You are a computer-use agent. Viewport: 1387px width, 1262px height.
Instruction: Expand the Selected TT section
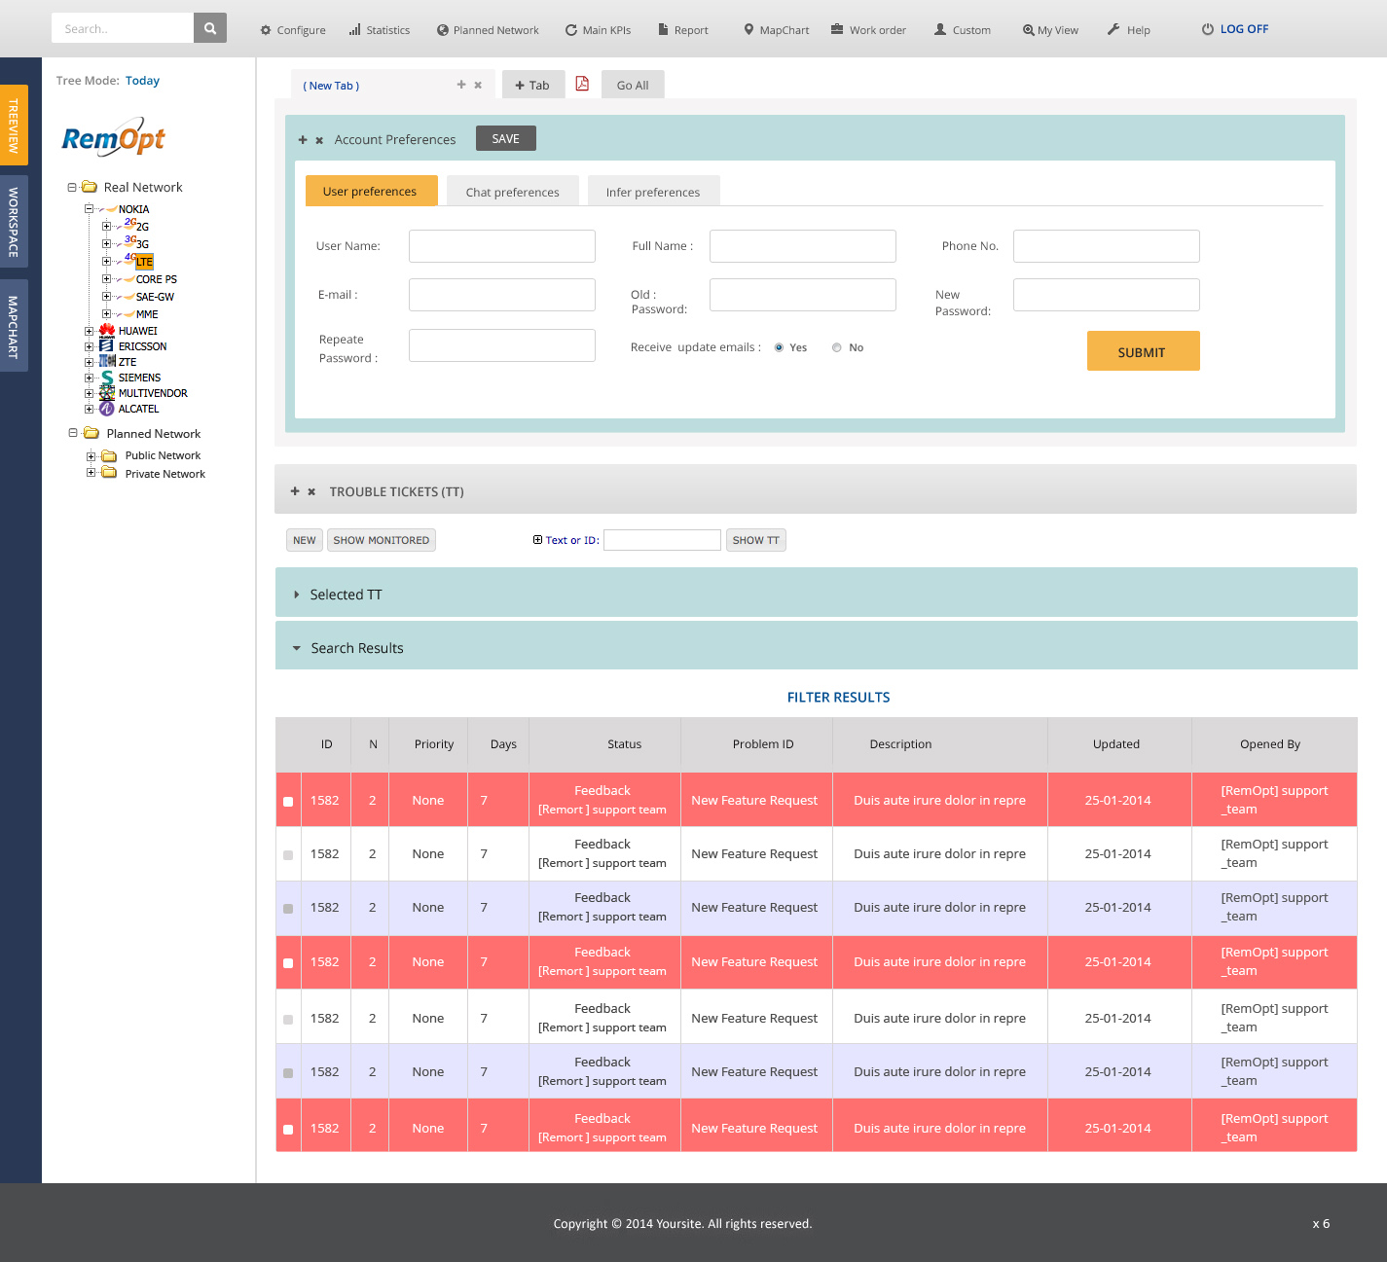click(297, 595)
